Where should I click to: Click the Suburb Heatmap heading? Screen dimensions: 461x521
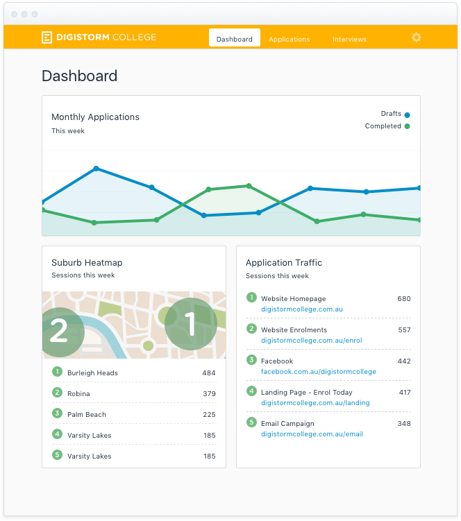pyautogui.click(x=87, y=263)
